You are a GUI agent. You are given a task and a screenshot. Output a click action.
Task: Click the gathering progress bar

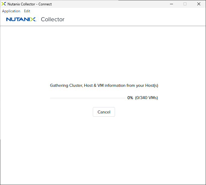(87, 98)
